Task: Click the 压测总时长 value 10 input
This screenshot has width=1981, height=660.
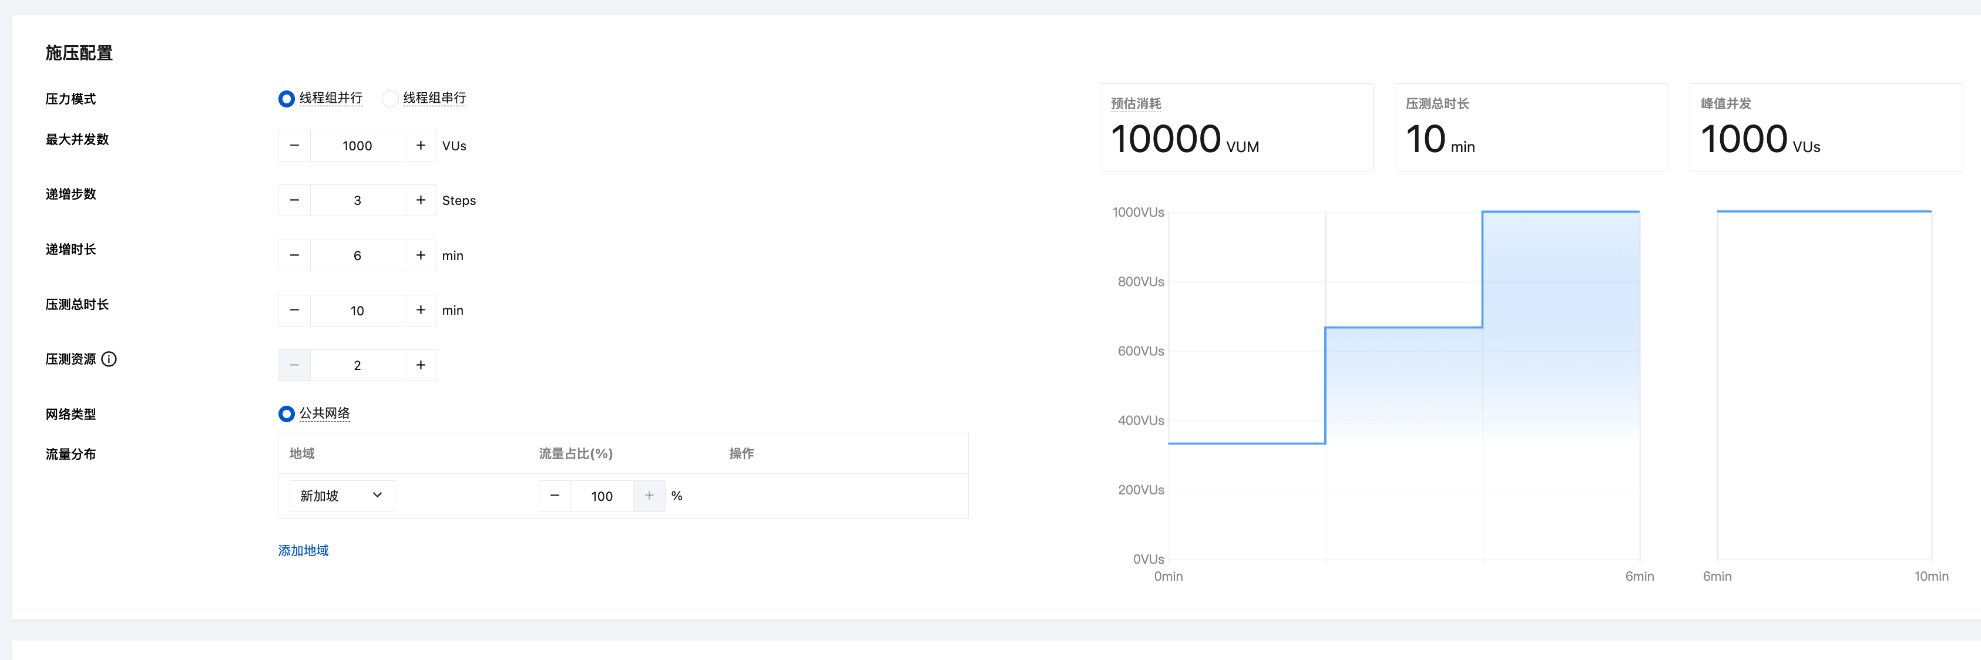Action: [x=357, y=311]
